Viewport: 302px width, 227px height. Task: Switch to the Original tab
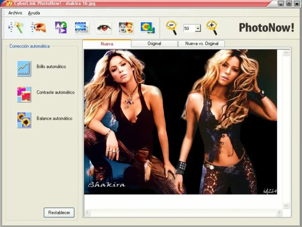click(x=154, y=44)
